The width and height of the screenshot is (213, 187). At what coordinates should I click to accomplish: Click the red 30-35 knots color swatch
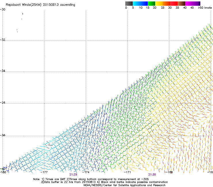point(174,3)
